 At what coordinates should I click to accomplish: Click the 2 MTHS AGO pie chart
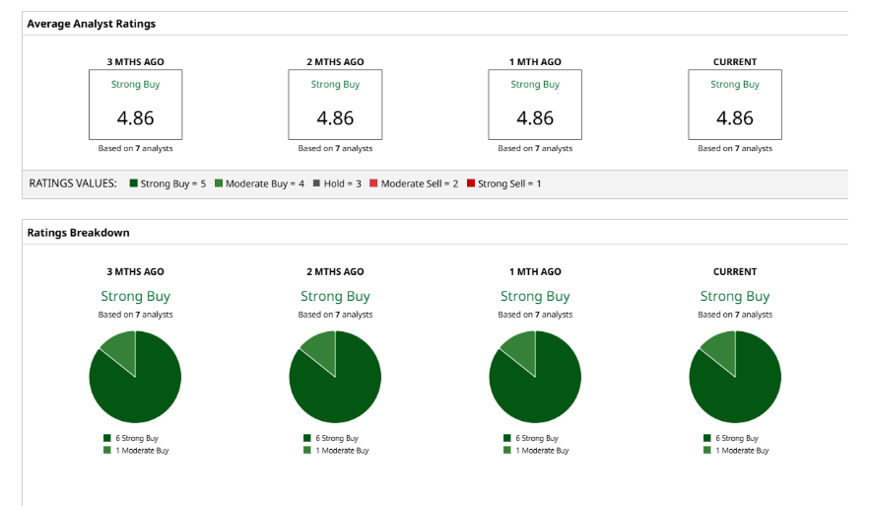[335, 378]
